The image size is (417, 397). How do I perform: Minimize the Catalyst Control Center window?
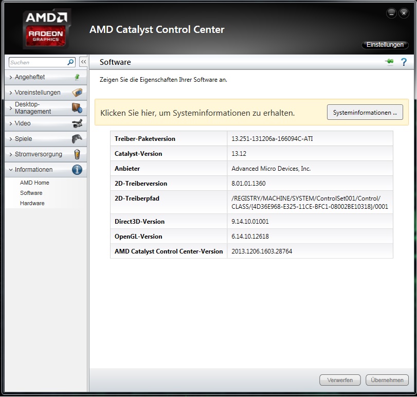tap(391, 13)
